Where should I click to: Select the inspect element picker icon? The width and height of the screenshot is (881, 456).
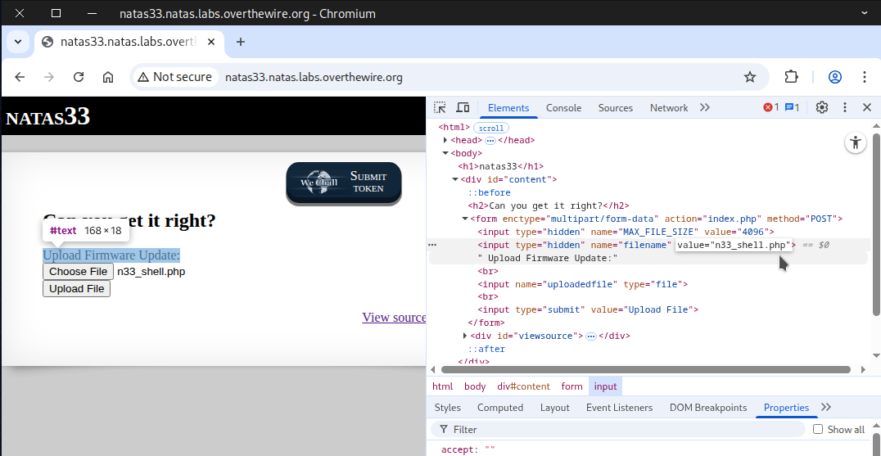(440, 108)
